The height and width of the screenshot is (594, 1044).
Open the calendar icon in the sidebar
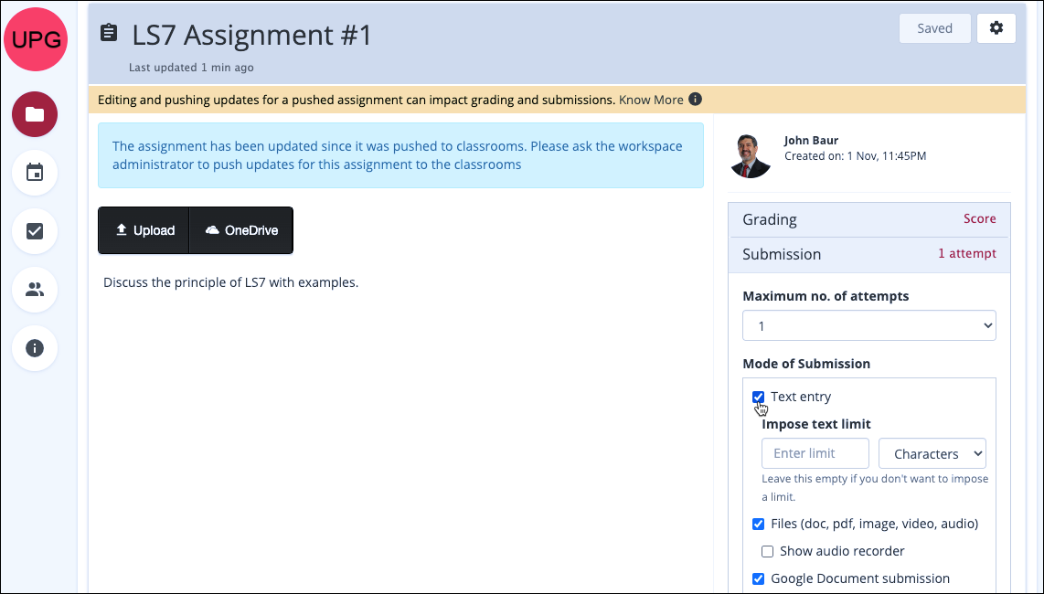tap(35, 173)
